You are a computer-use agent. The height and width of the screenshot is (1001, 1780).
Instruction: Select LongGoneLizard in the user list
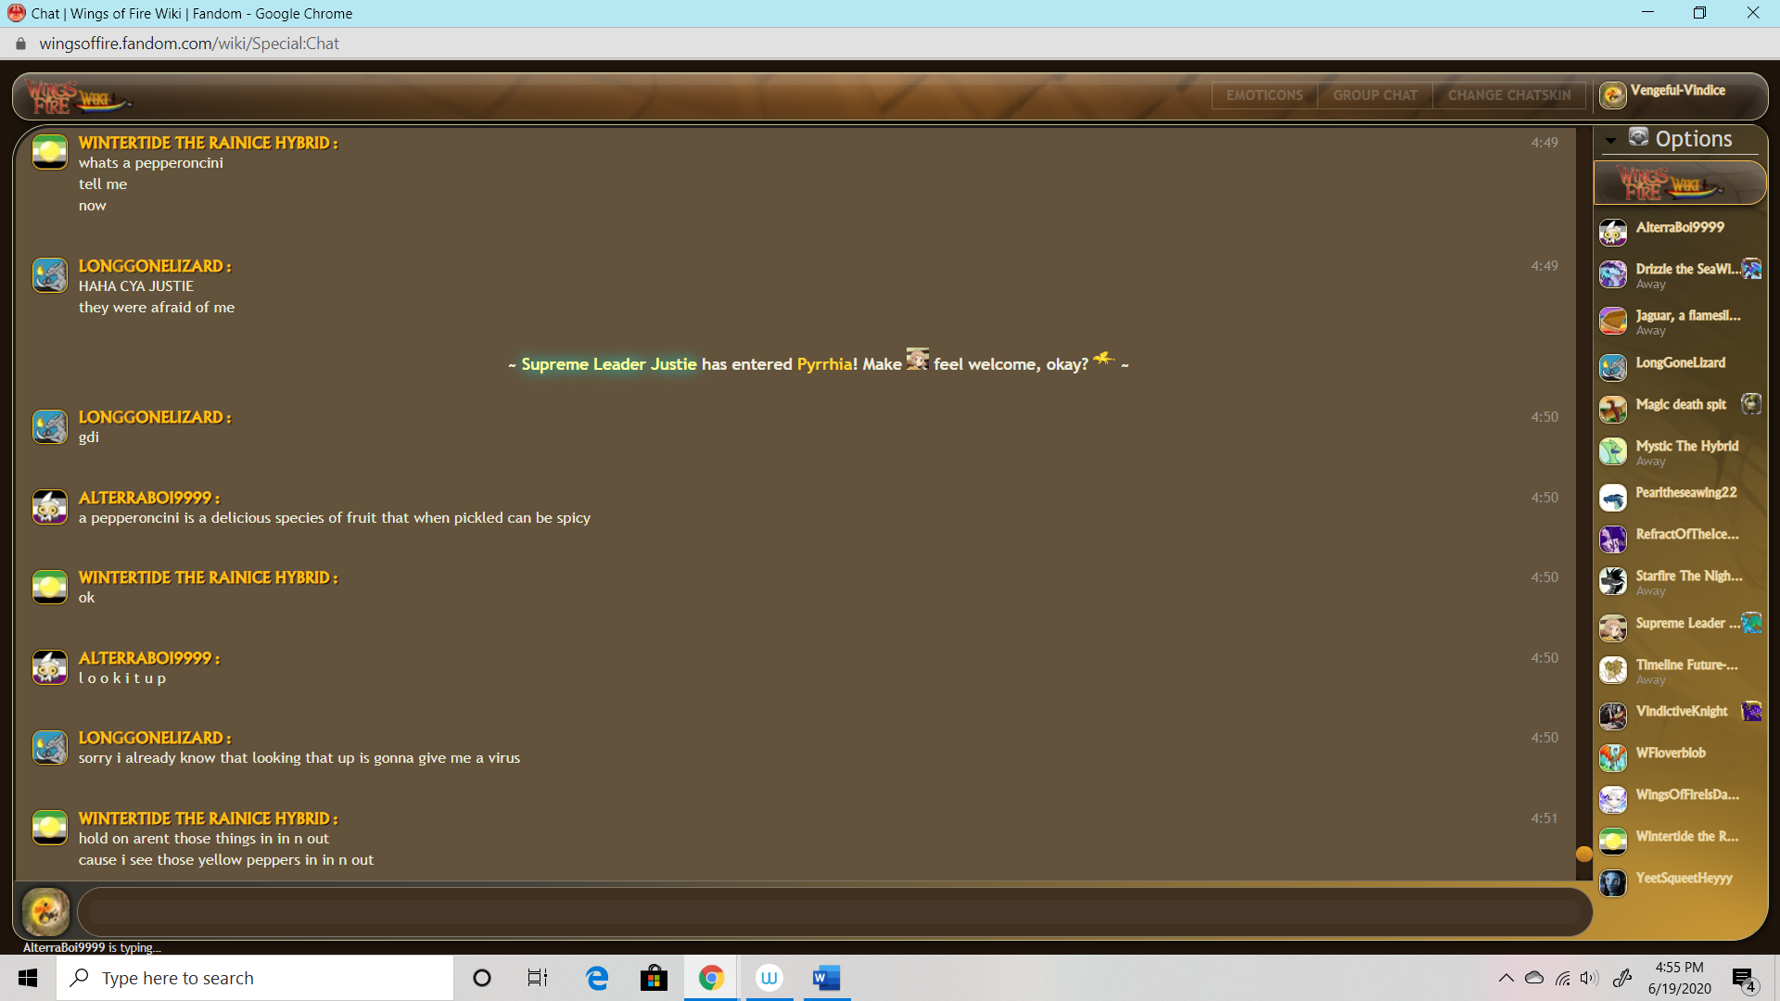coord(1680,363)
